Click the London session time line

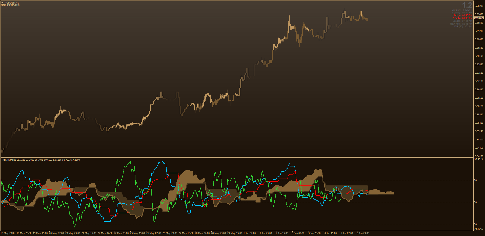click(462, 21)
